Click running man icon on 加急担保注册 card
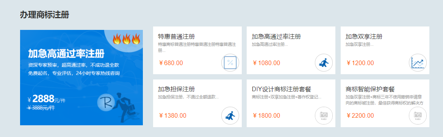The height and width of the screenshot is (137, 443). (x=230, y=115)
